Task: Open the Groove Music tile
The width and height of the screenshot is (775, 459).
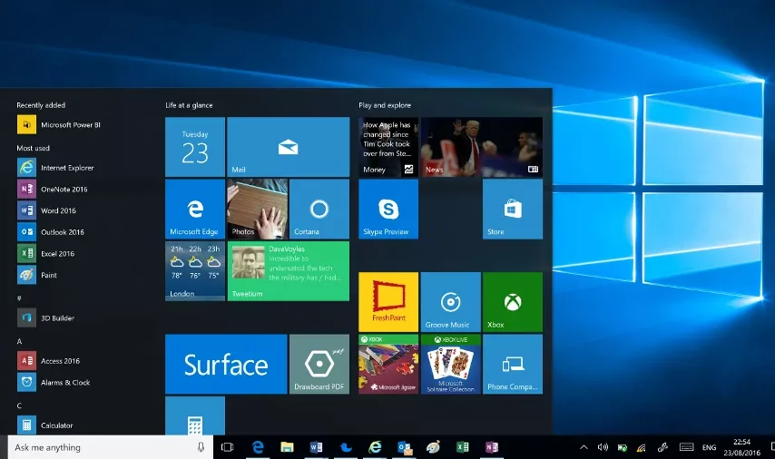Action: point(451,302)
